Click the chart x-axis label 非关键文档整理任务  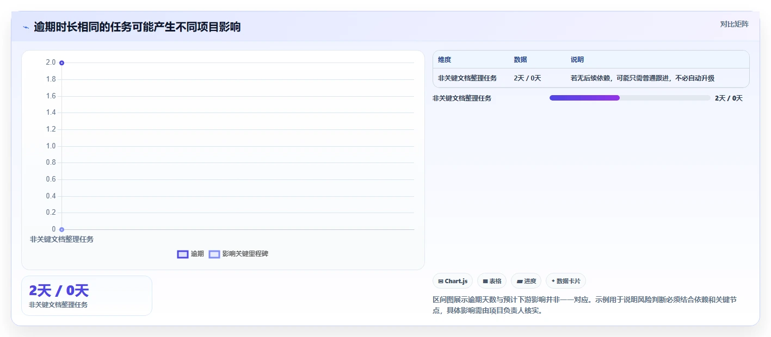(x=61, y=239)
